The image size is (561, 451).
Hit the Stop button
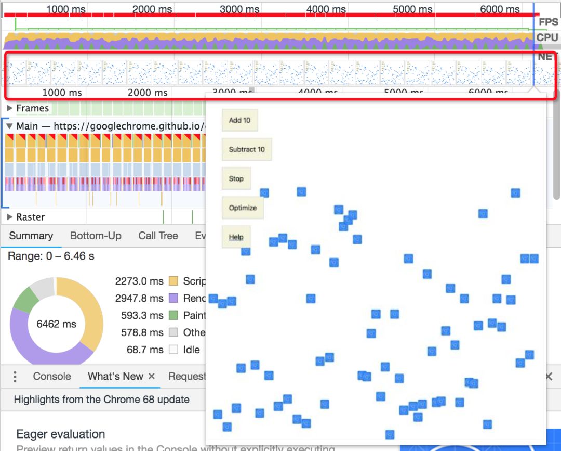click(236, 178)
